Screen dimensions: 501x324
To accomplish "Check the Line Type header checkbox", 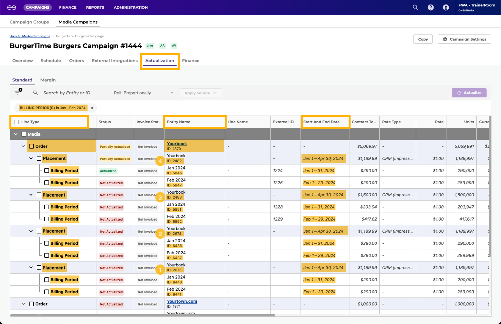I will [16, 122].
